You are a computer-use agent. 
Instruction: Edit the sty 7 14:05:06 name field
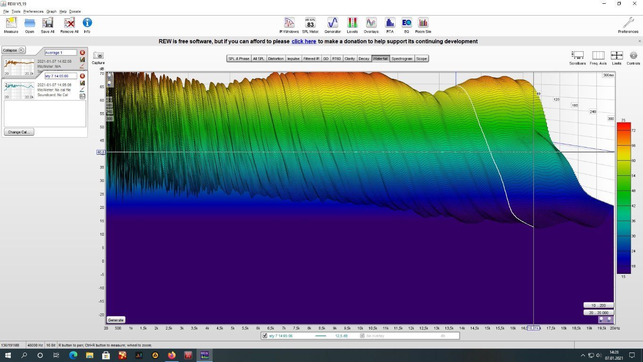tap(61, 76)
